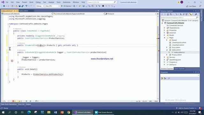The width and height of the screenshot is (204, 115).
Task: Select _ViewImports.cshtml in Solution Explorer
Action: point(179,42)
